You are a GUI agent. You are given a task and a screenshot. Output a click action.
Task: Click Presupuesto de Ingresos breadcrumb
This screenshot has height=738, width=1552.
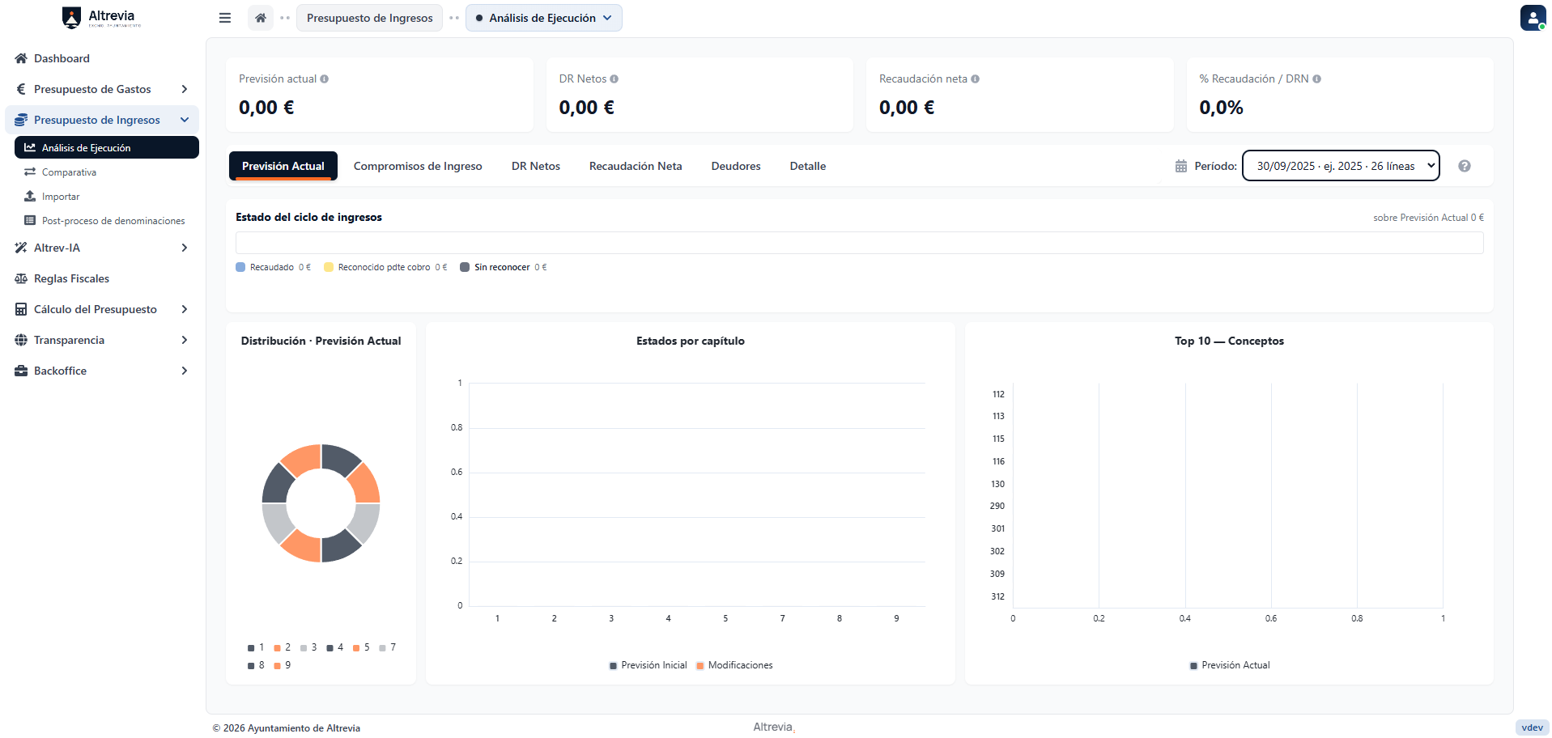(370, 18)
